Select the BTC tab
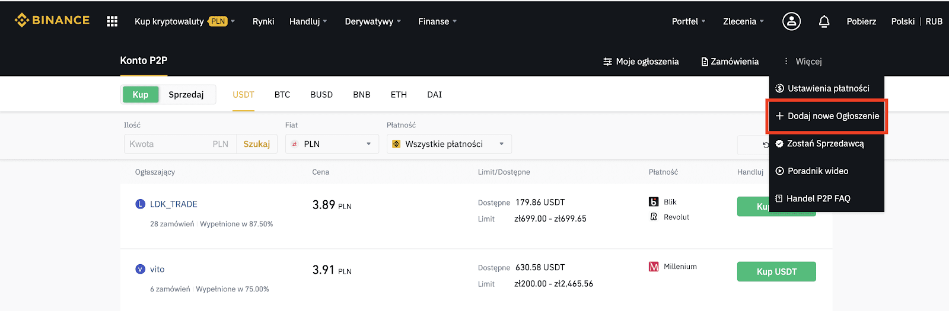This screenshot has width=949, height=311. click(282, 94)
